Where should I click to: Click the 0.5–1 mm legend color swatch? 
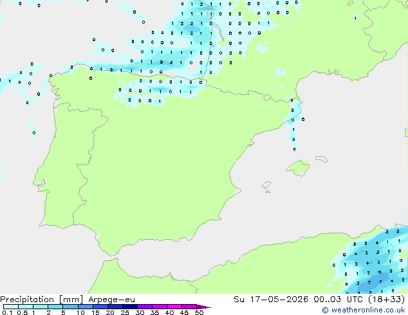click(26, 307)
